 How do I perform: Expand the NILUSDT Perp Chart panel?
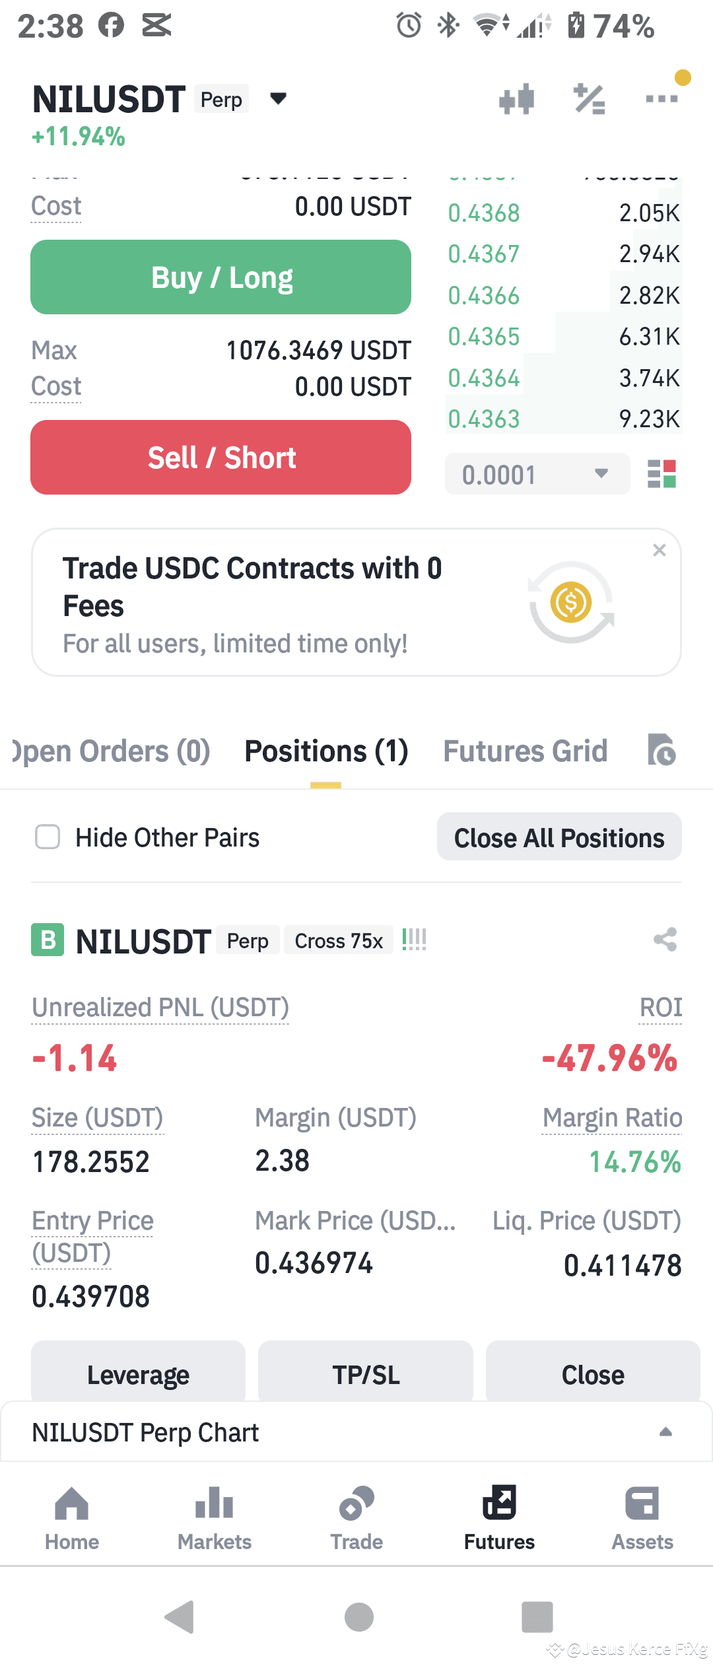[x=665, y=1432]
